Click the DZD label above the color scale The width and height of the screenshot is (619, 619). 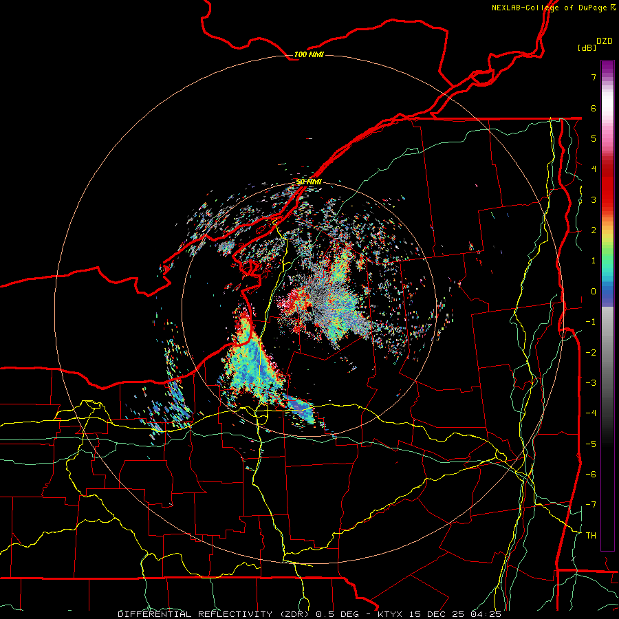[605, 41]
